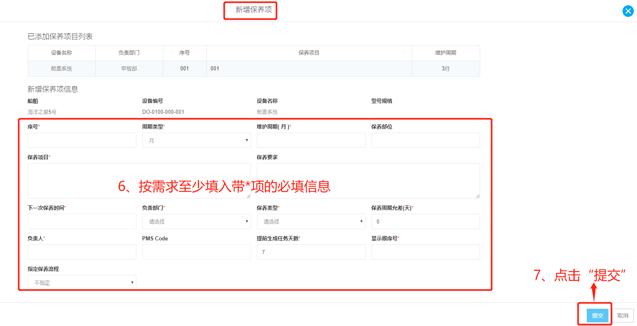
Task: Open the 负责部门 dropdown
Action: 197,221
